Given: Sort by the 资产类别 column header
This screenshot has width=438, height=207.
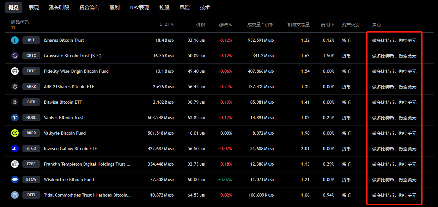Looking at the screenshot, I should pyautogui.click(x=350, y=25).
